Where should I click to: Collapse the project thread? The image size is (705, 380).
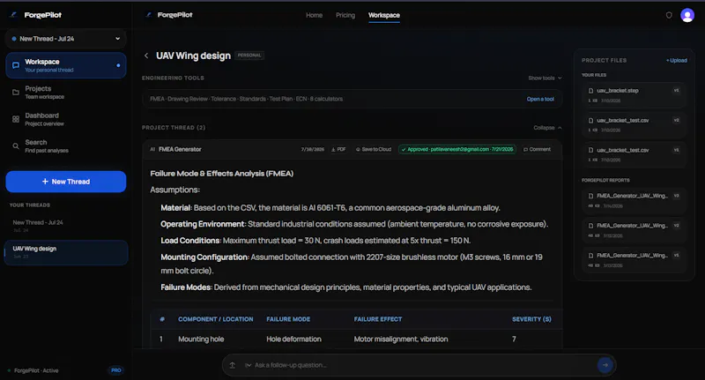(547, 128)
